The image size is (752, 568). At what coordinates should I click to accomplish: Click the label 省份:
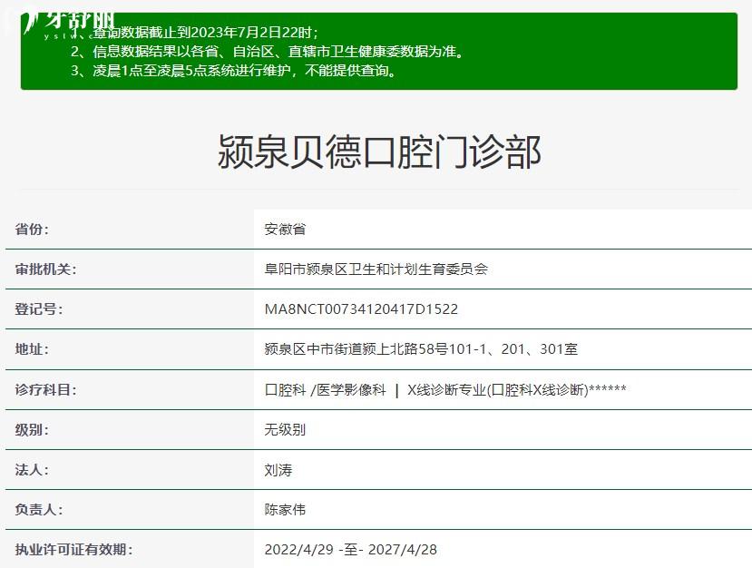[x=32, y=230]
